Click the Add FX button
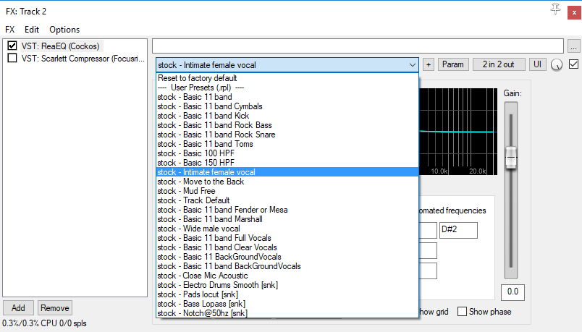 18,308
